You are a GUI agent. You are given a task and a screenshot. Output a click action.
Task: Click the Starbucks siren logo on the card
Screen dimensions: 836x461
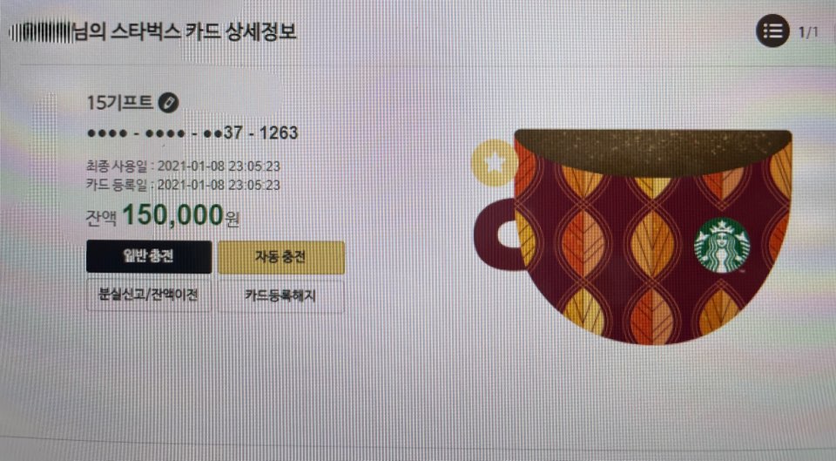[722, 246]
